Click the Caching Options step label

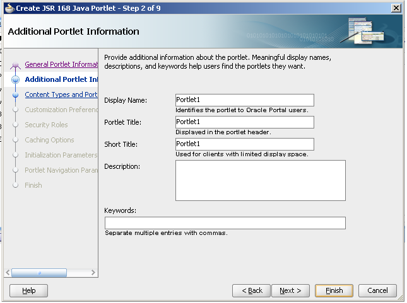click(49, 140)
